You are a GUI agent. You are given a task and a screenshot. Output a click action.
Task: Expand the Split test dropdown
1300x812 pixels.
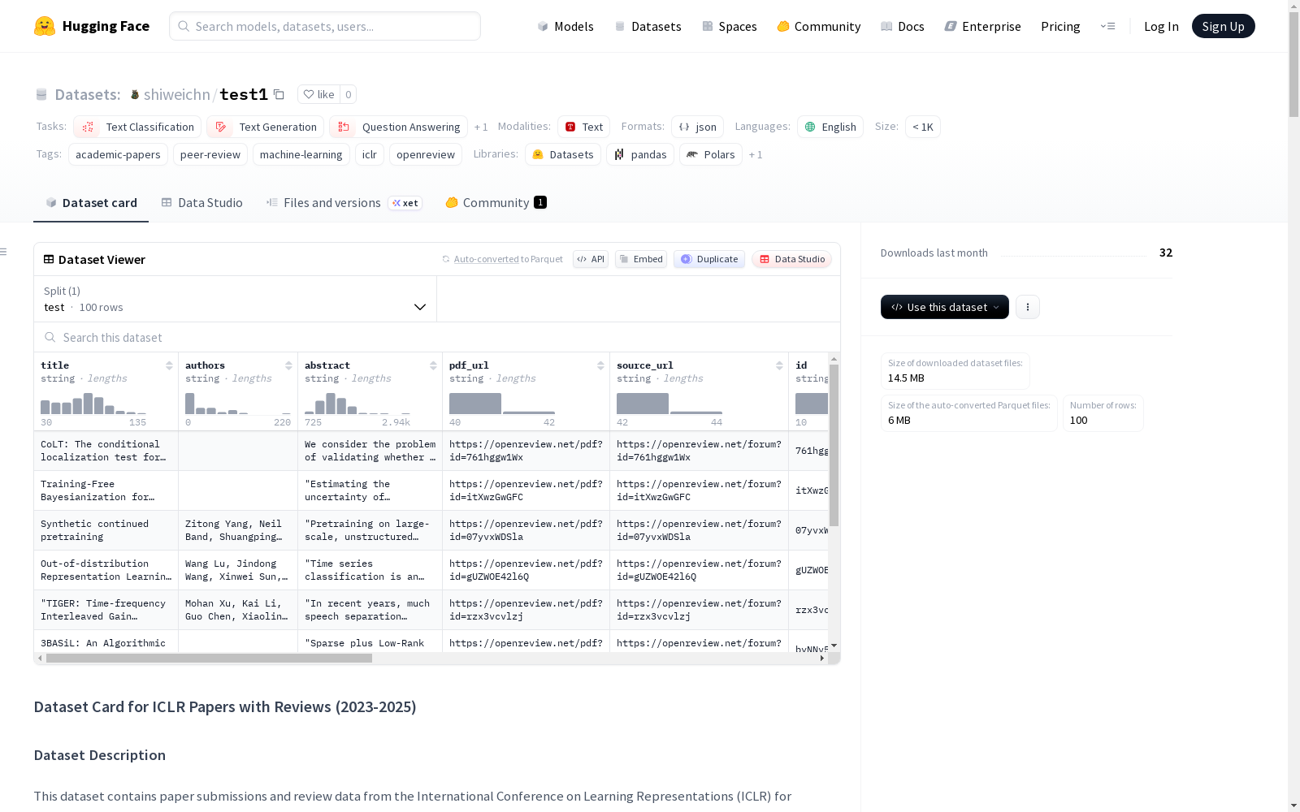click(236, 299)
